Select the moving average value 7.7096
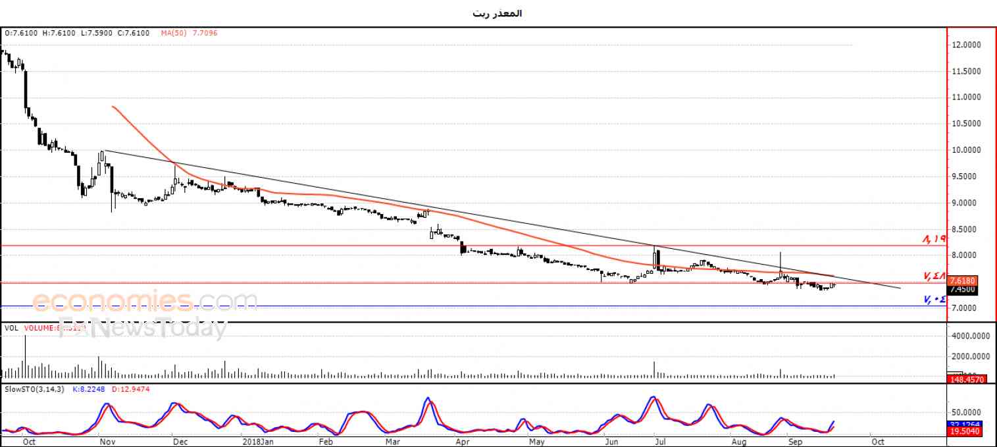The image size is (997, 447). 205,33
